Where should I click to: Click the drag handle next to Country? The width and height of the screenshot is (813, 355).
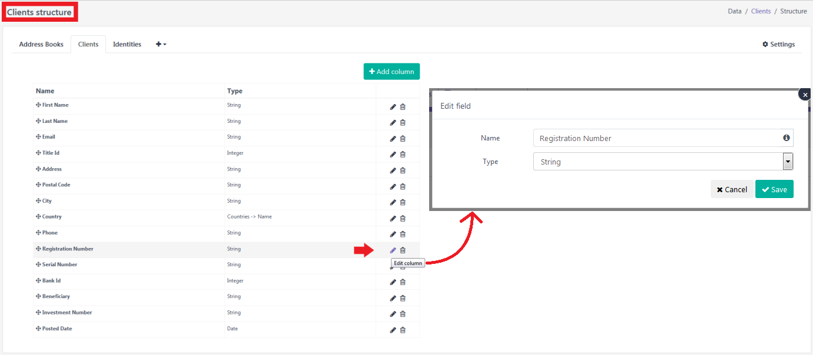pos(37,216)
